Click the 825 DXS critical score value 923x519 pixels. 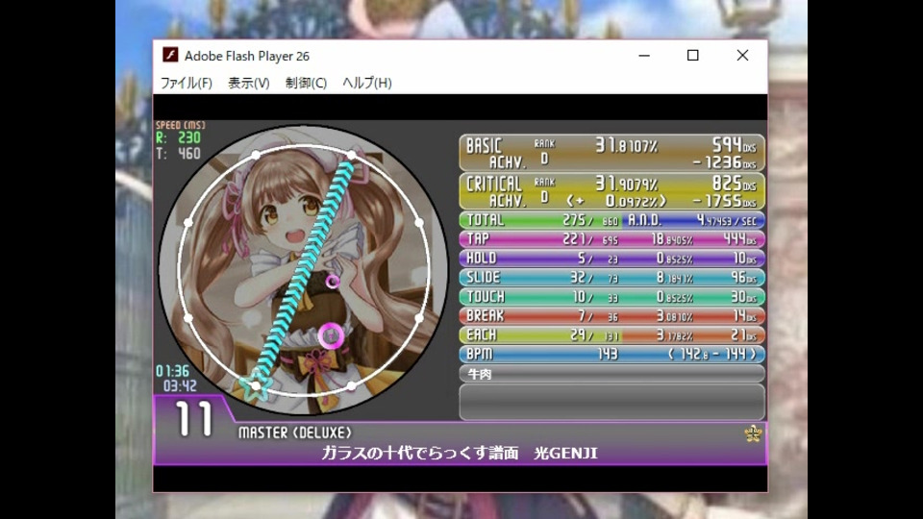pos(734,183)
